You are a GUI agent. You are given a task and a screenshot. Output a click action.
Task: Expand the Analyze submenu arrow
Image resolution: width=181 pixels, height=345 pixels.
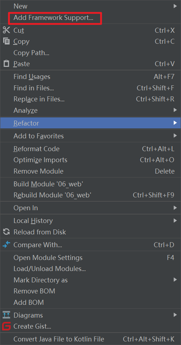(x=175, y=110)
